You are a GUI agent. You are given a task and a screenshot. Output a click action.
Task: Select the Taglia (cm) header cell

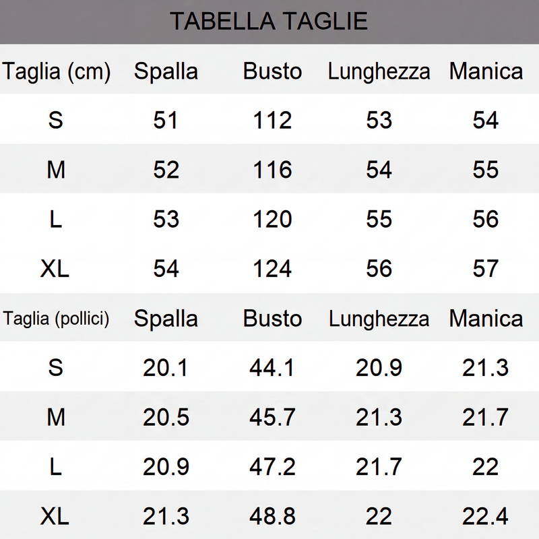57,72
